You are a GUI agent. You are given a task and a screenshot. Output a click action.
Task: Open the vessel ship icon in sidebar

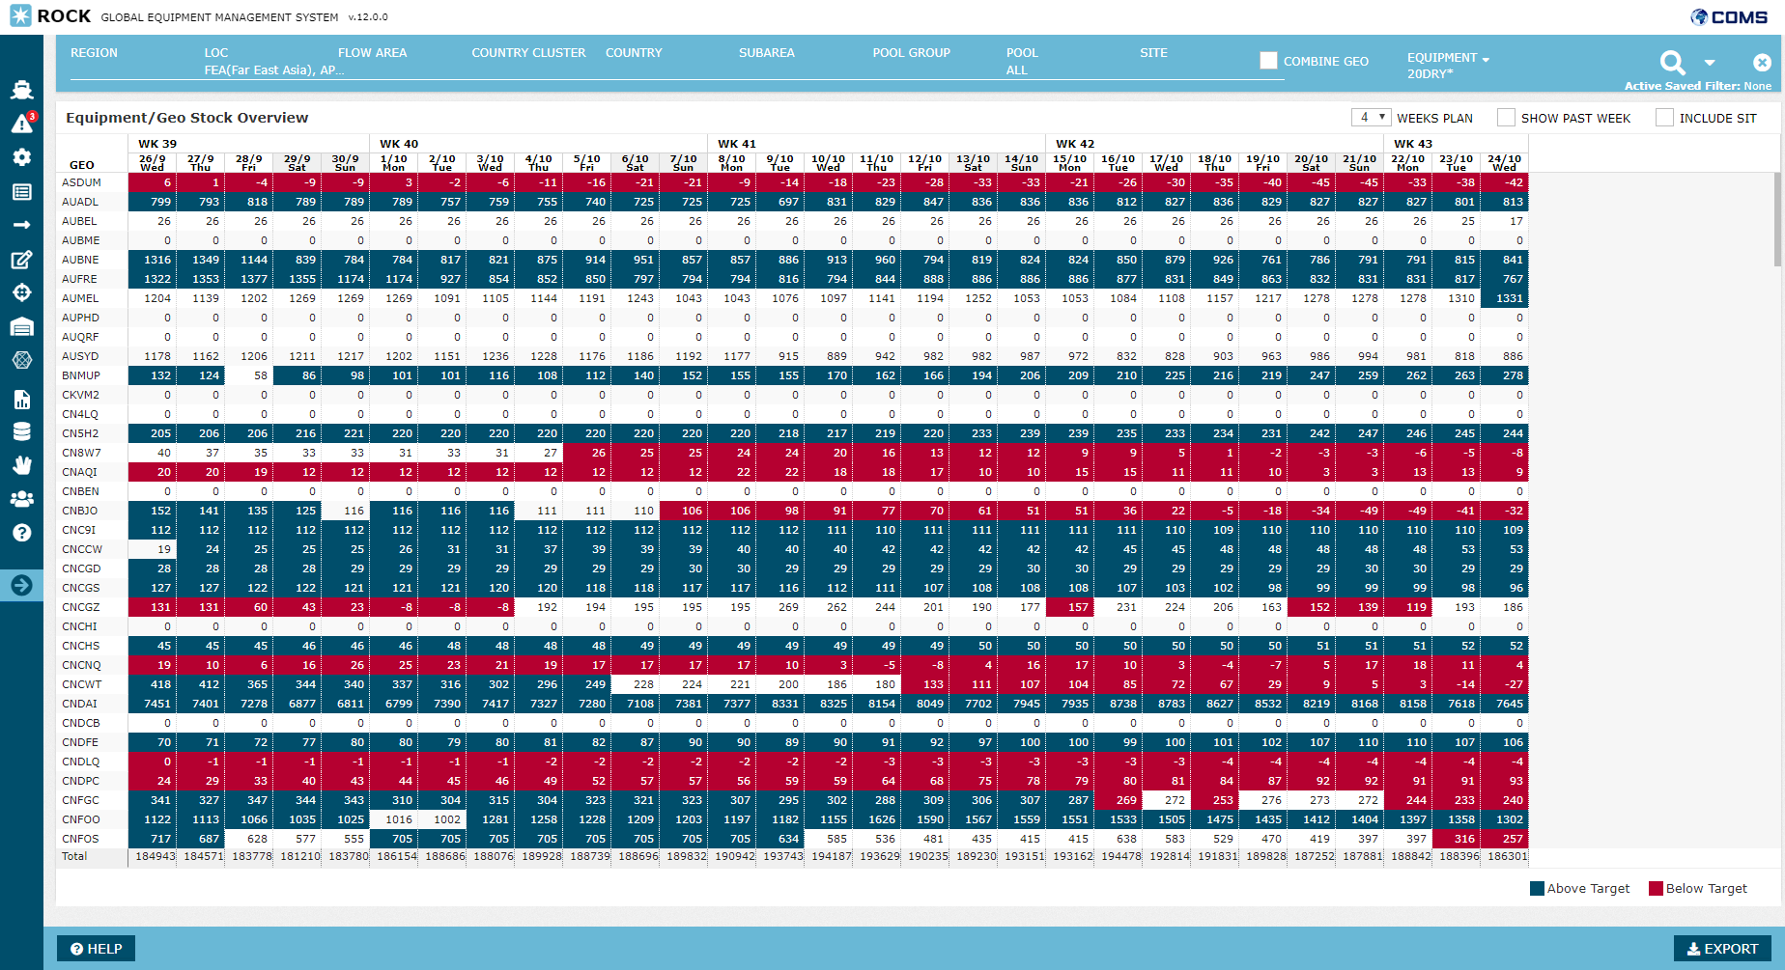(21, 90)
